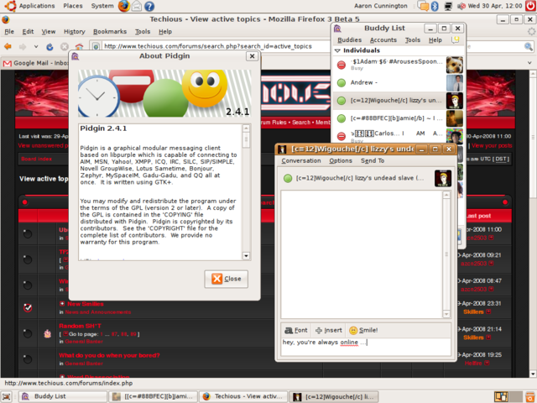The width and height of the screenshot is (537, 403).
Task: Click Firefox's Back arrow button
Action: pyautogui.click(x=8, y=46)
